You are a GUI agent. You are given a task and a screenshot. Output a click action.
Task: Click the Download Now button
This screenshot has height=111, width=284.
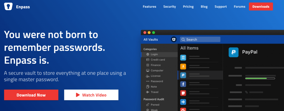coord(31,95)
